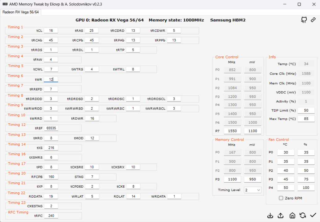Apply changes with the checkmark icon
The width and height of the screenshot is (320, 222).
point(313,215)
